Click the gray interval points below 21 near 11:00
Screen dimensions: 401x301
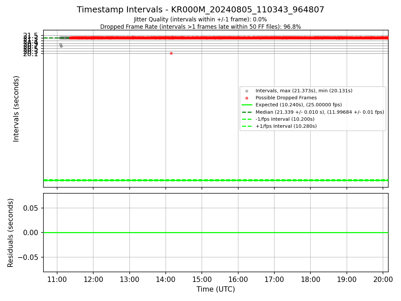tap(61, 45)
